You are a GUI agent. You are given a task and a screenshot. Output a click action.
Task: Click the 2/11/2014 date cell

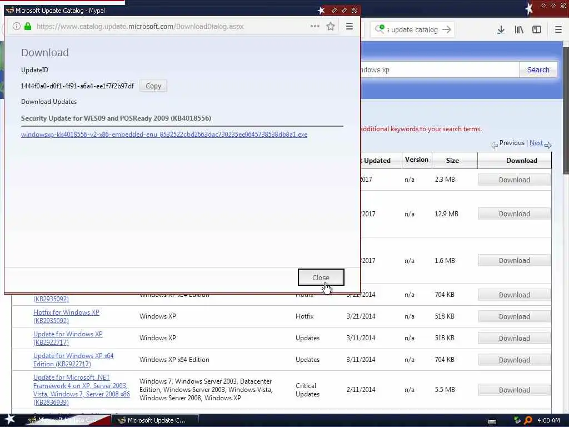tap(361, 390)
